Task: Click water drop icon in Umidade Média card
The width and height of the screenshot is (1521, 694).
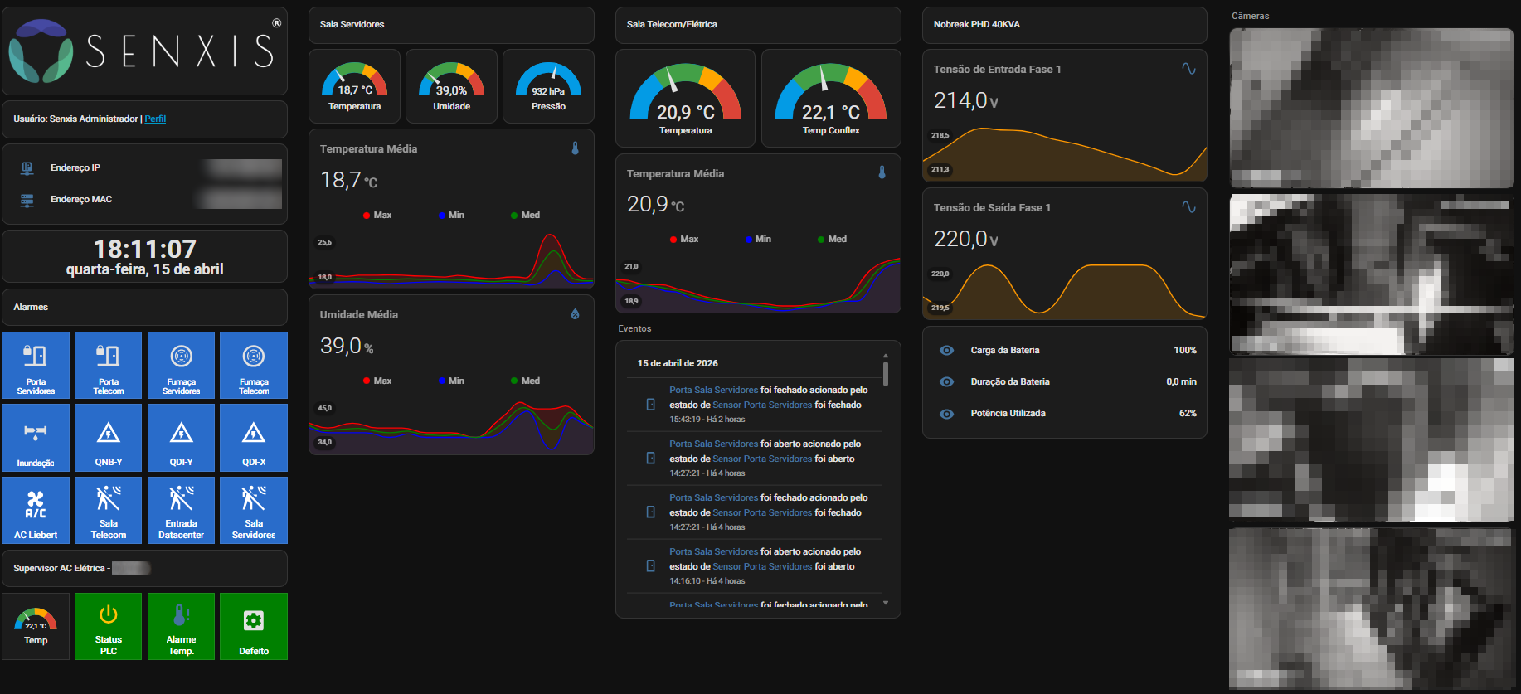Action: click(x=575, y=314)
